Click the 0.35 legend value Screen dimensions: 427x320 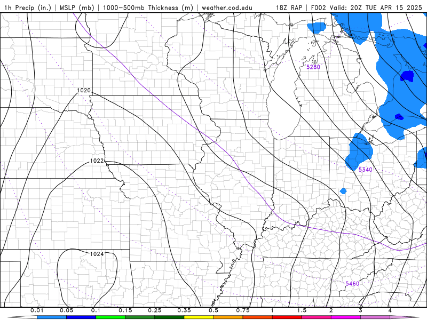pyautogui.click(x=184, y=310)
